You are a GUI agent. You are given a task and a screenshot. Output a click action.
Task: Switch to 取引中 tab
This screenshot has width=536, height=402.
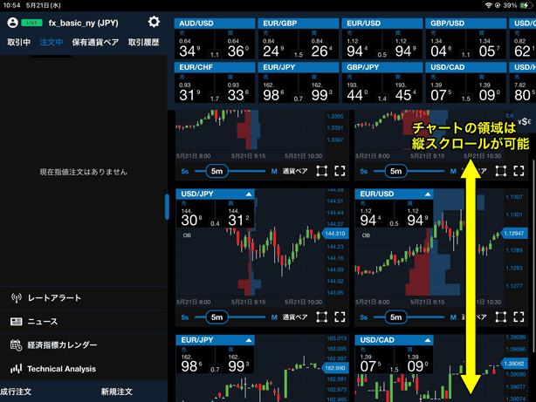[x=19, y=43]
